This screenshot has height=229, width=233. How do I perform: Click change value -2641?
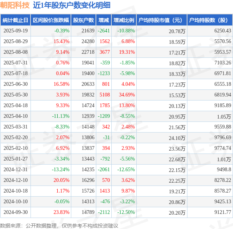104,31
